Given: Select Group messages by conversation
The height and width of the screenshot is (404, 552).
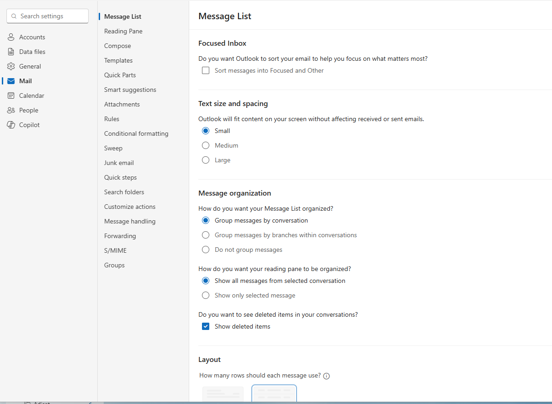Looking at the screenshot, I should point(206,220).
